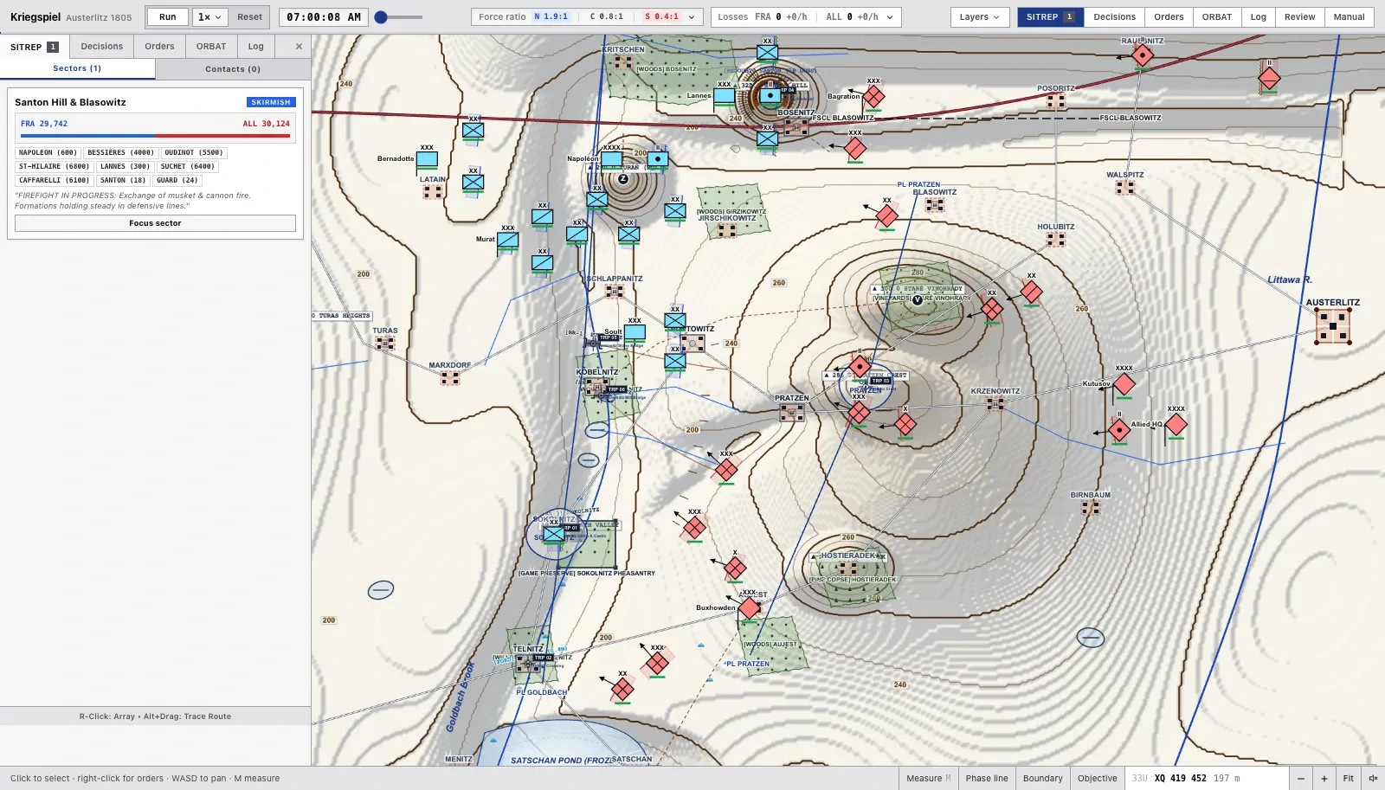Toggle the Measure tool
Screen dimensions: 1385x790
(929, 779)
